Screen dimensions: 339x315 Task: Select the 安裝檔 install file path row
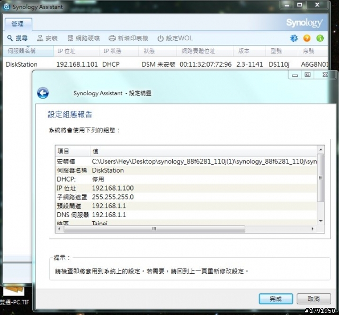pyautogui.click(x=186, y=161)
